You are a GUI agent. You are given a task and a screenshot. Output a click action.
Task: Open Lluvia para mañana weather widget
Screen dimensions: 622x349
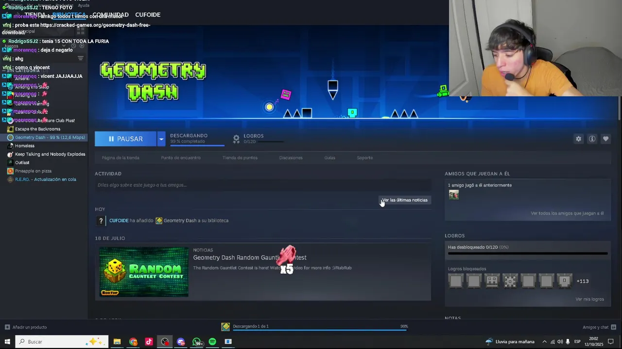point(510,342)
